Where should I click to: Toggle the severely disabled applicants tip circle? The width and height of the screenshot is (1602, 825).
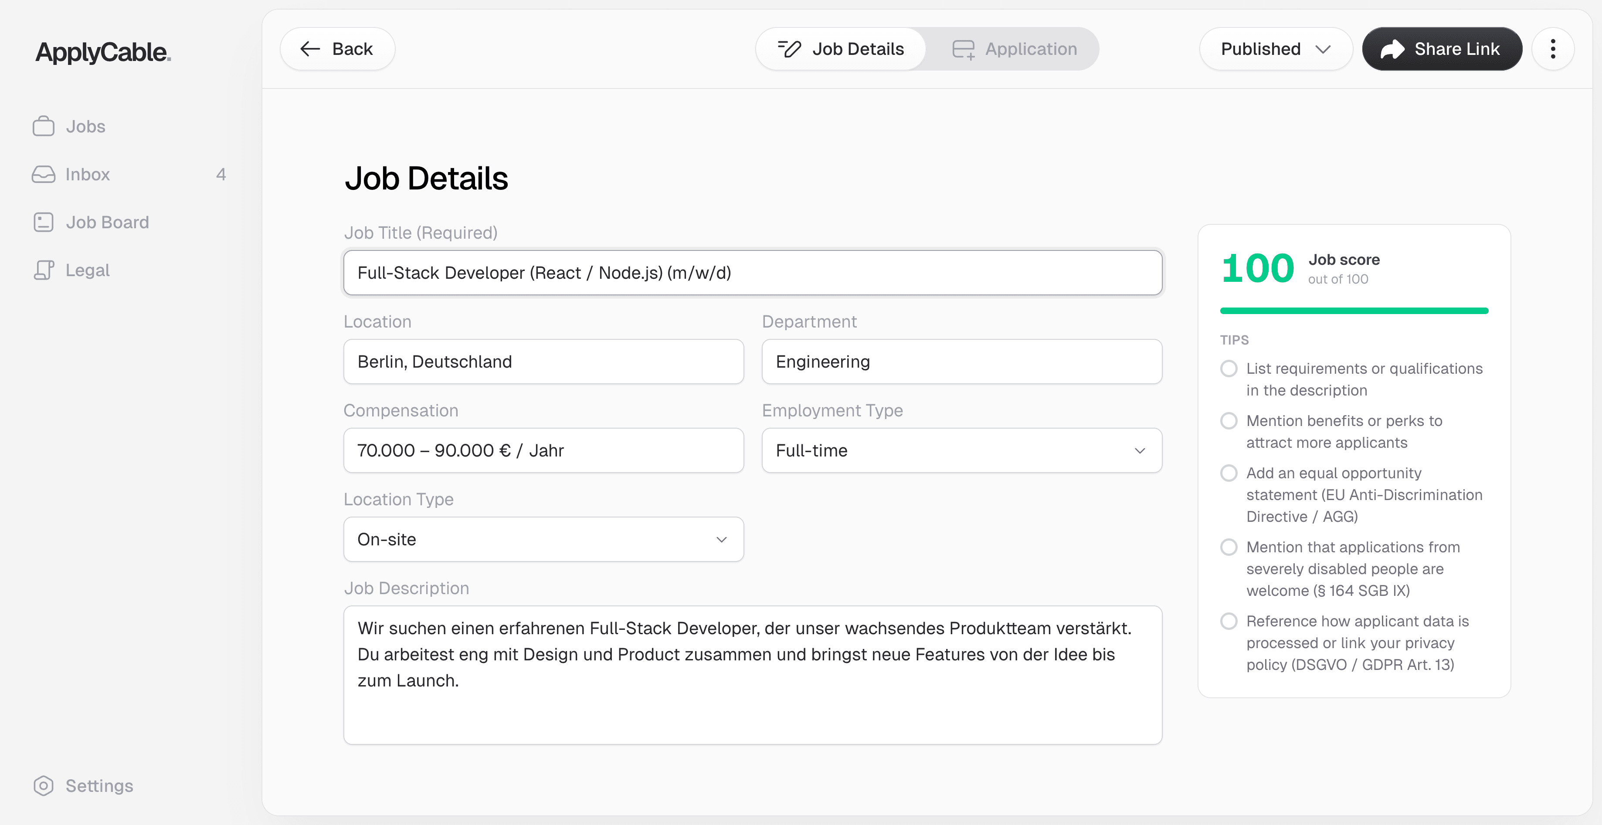[1228, 547]
